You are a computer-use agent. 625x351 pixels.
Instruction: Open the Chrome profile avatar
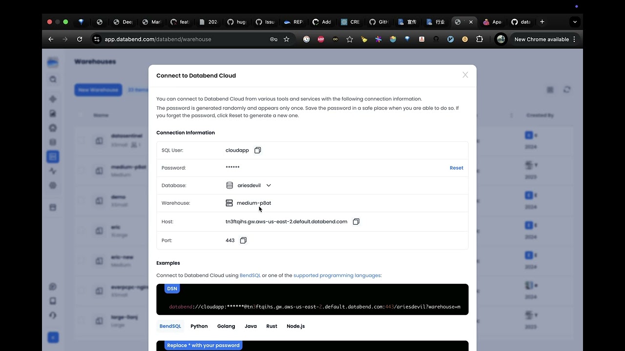pyautogui.click(x=501, y=39)
